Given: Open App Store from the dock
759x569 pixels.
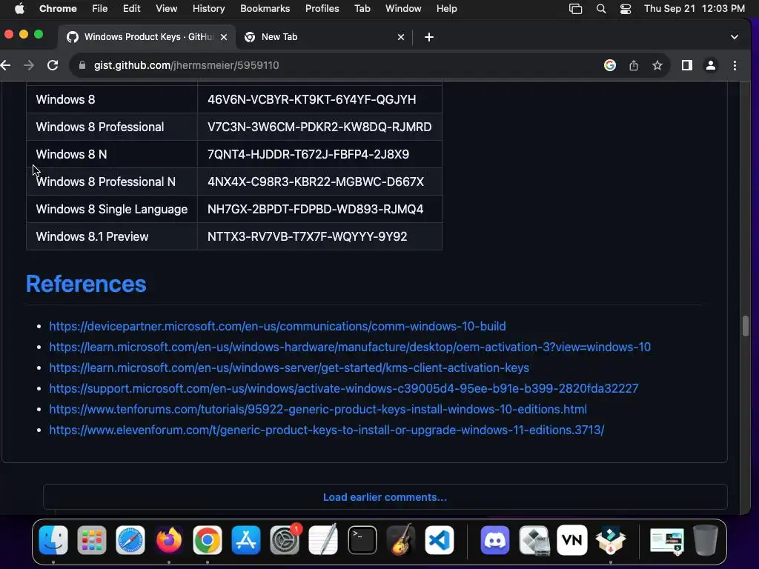Looking at the screenshot, I should pyautogui.click(x=246, y=540).
